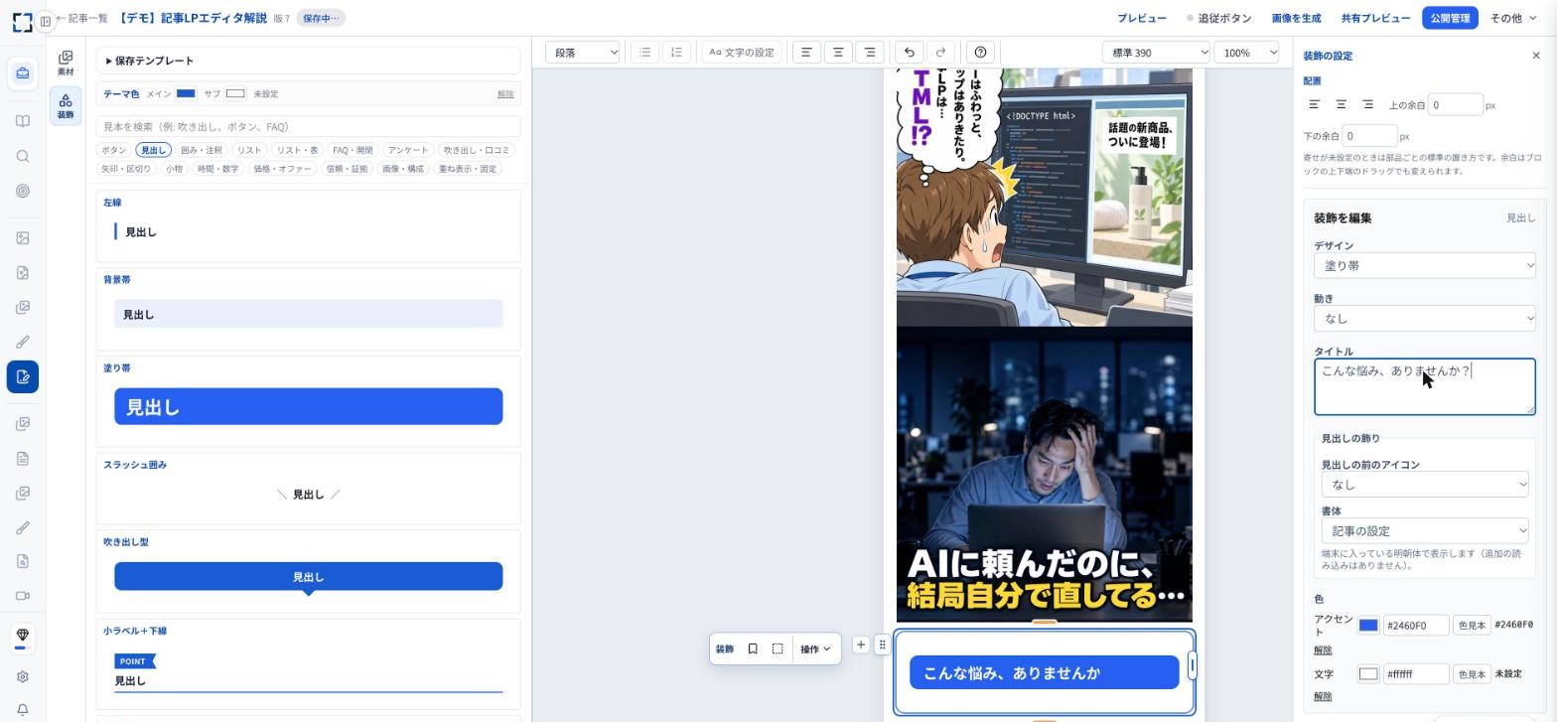Select the 見出し filter chip
The image size is (1557, 722).
154,150
